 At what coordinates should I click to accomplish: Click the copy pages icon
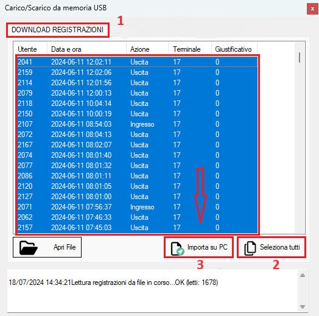coord(250,248)
